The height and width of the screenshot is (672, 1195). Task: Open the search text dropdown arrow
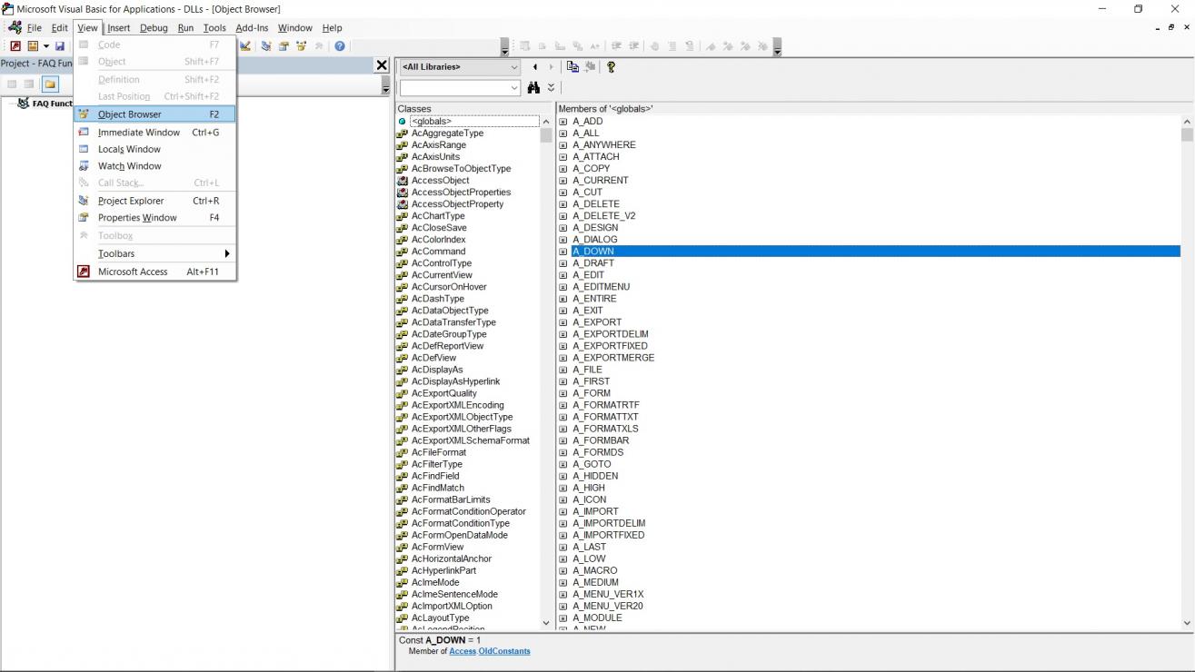[x=514, y=88]
